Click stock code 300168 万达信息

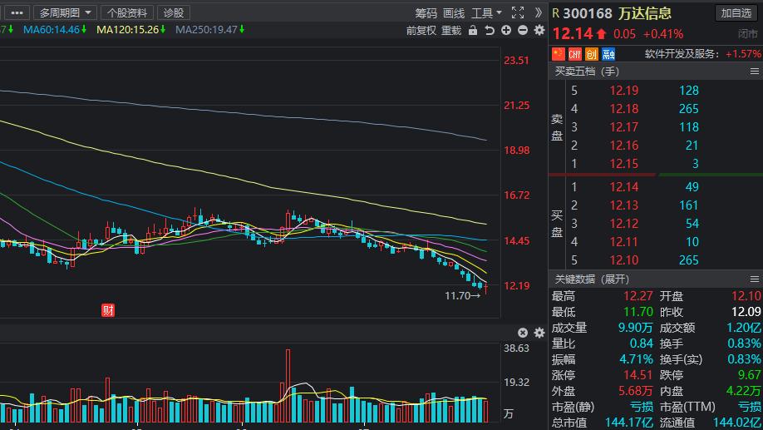point(617,13)
